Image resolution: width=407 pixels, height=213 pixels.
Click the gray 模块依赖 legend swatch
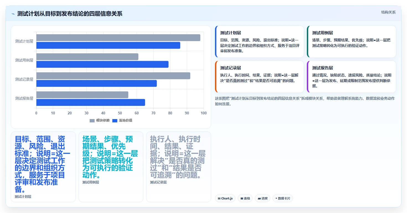coord(92,120)
